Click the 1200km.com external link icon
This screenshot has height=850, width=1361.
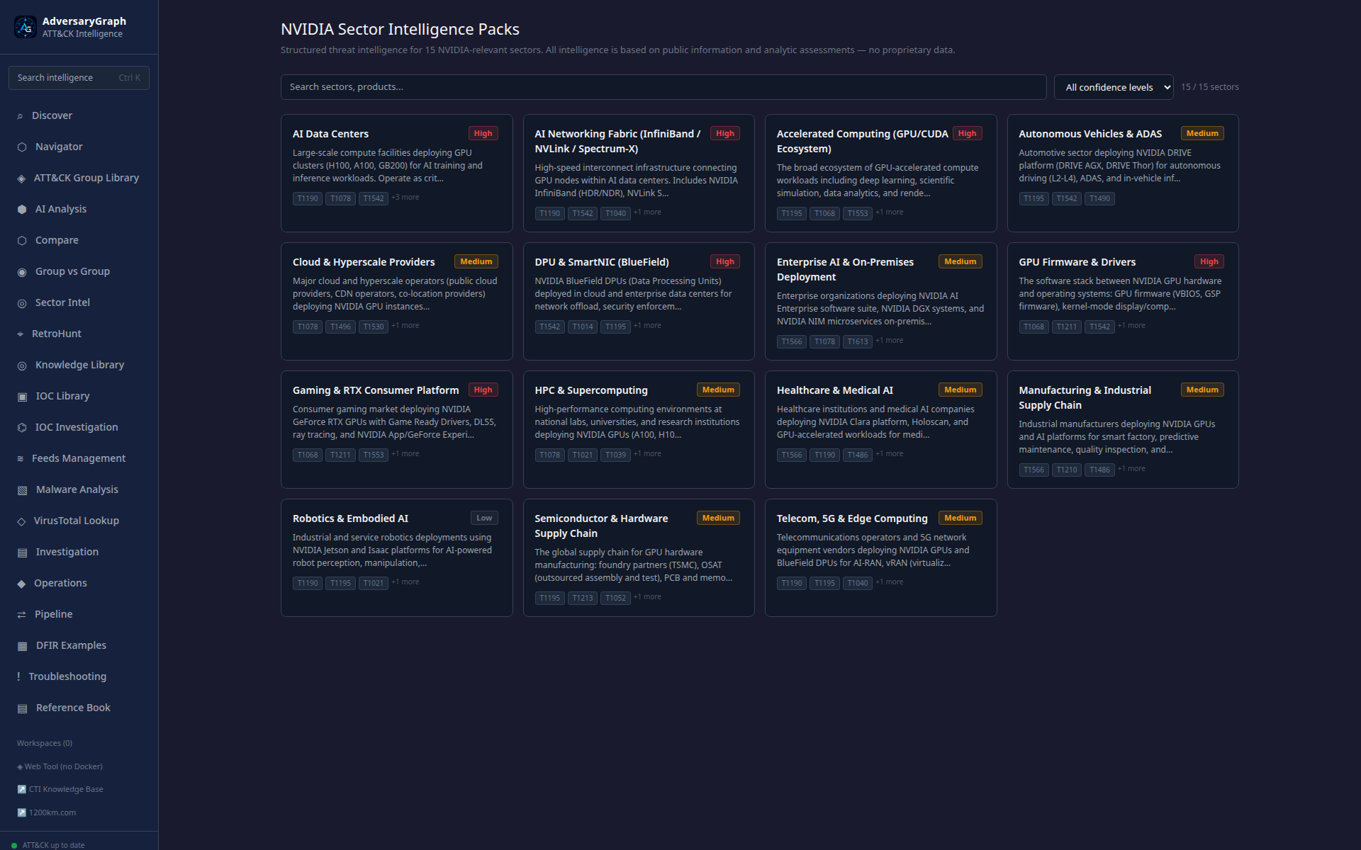pyautogui.click(x=21, y=812)
